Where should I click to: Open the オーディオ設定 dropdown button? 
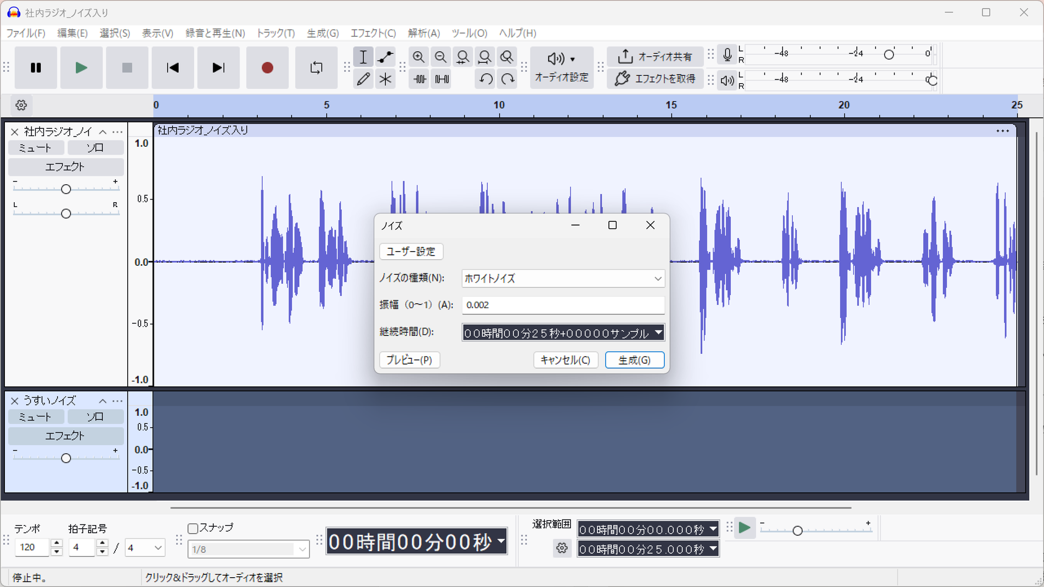click(562, 67)
